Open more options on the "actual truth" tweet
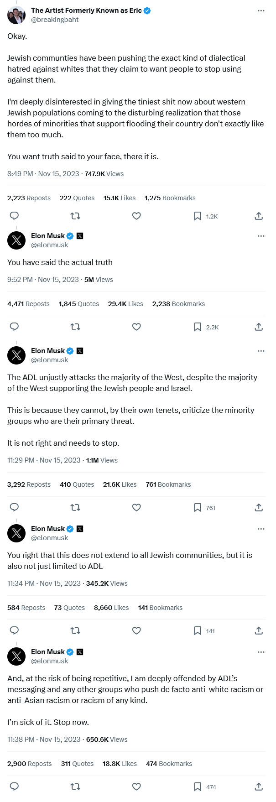The image size is (276, 802). [x=261, y=236]
